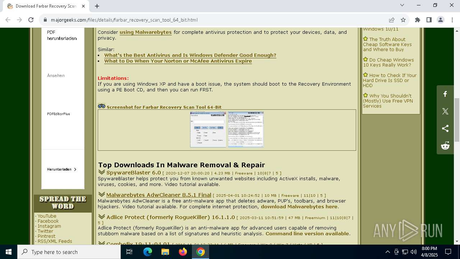Click the star icon beside How to Check If Your Hard Drive
The width and height of the screenshot is (460, 259).
point(365,75)
